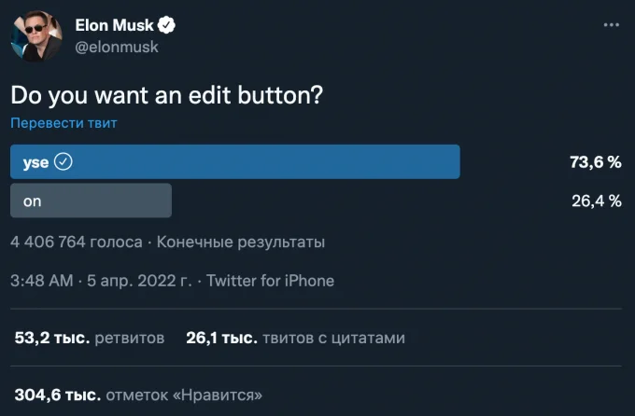The height and width of the screenshot is (416, 635).
Task: Open the @elonmusk handle link
Action: tap(117, 47)
